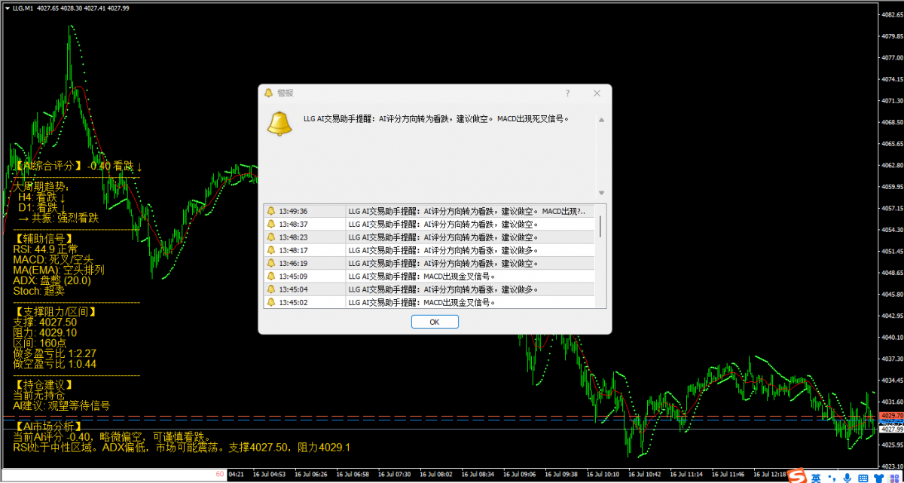
Task: Click the bell icon in the 13:49:36 row
Action: (271, 211)
